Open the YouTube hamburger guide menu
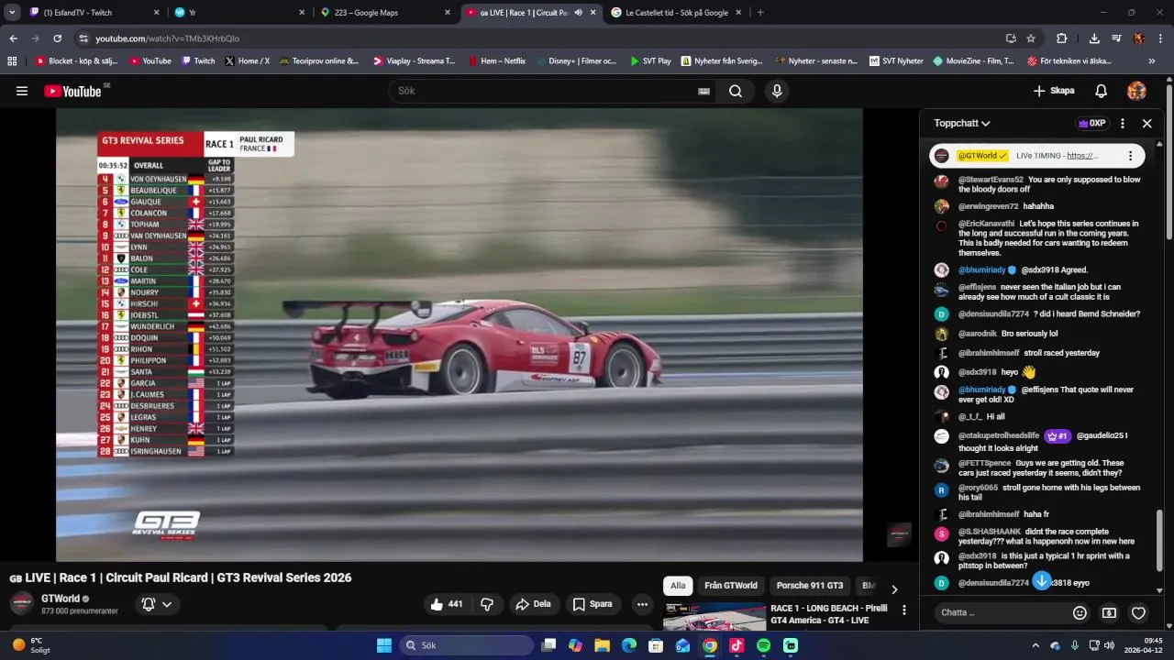 click(x=22, y=91)
